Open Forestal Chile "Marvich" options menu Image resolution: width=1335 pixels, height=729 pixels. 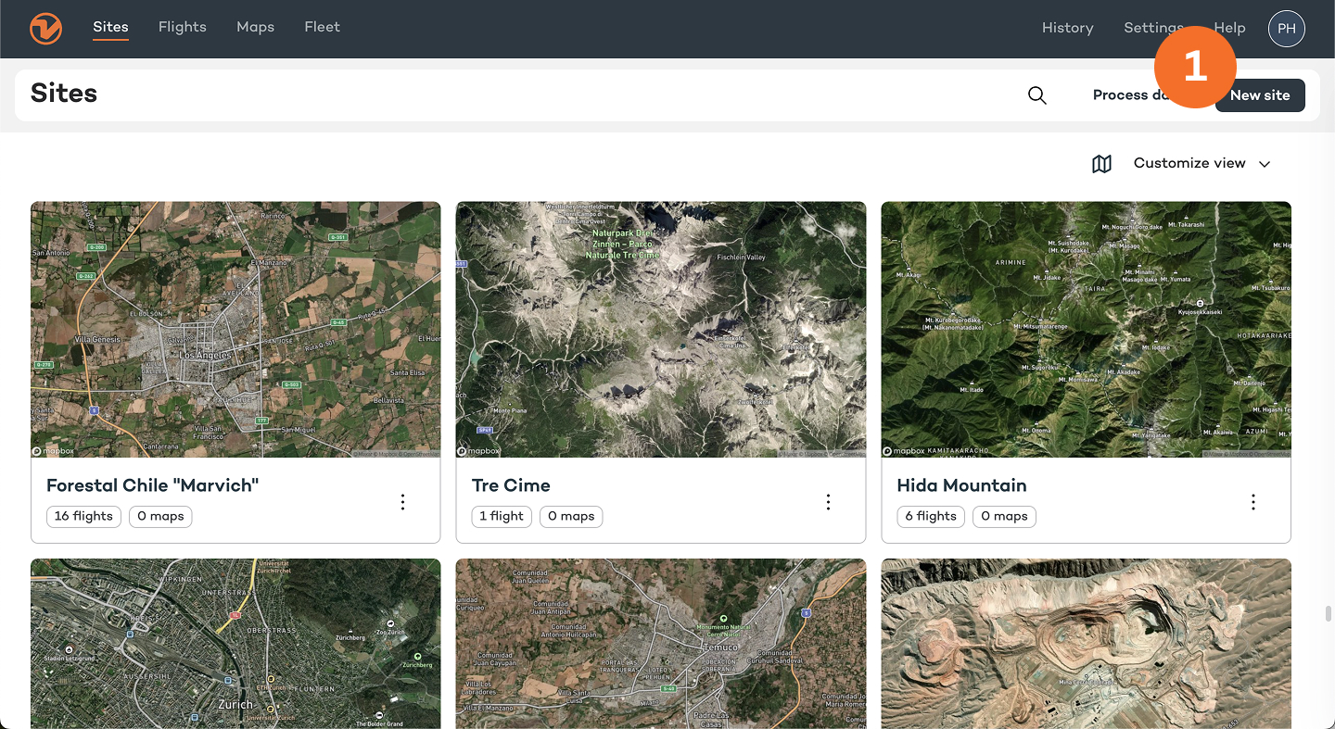pyautogui.click(x=402, y=502)
